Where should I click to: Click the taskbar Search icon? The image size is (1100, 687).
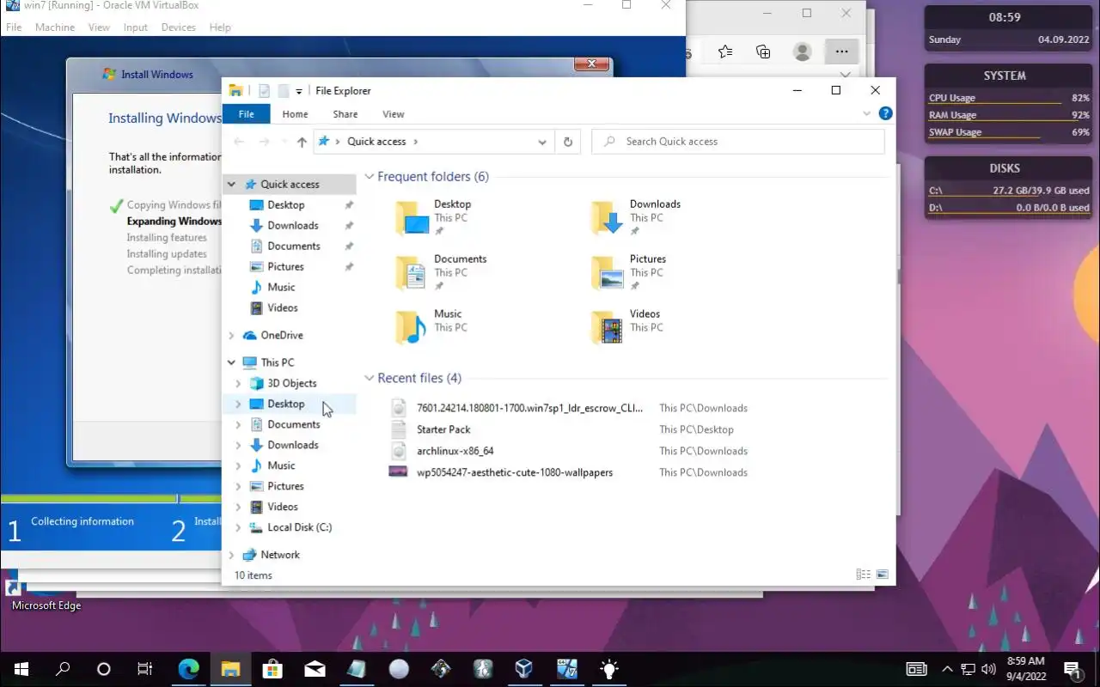(x=63, y=669)
